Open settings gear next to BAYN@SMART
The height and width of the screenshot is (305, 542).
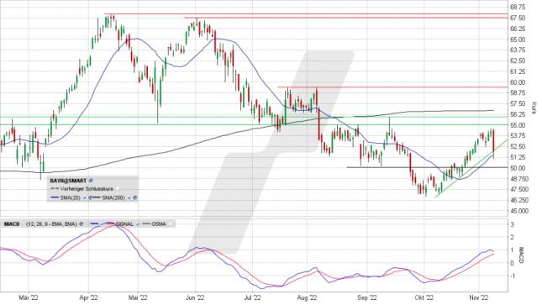tap(91, 181)
